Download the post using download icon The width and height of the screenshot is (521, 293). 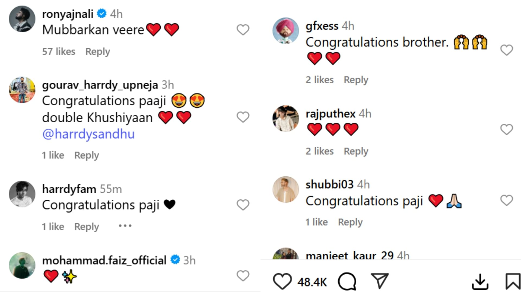click(480, 282)
